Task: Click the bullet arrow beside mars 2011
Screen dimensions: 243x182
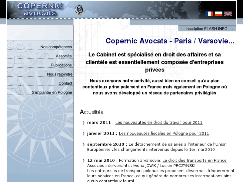Action: (84, 123)
